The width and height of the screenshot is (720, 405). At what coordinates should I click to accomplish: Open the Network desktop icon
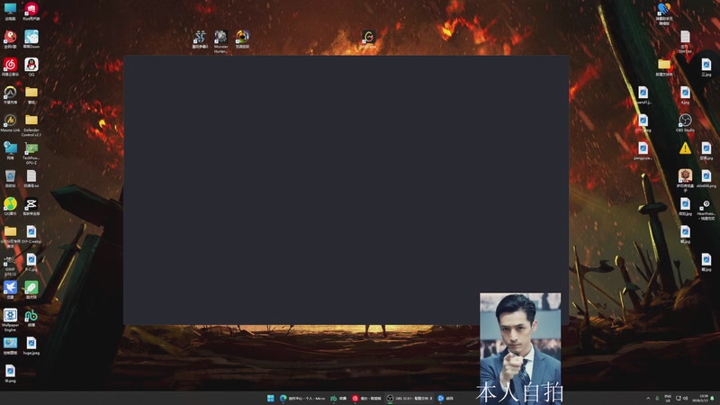click(x=10, y=150)
